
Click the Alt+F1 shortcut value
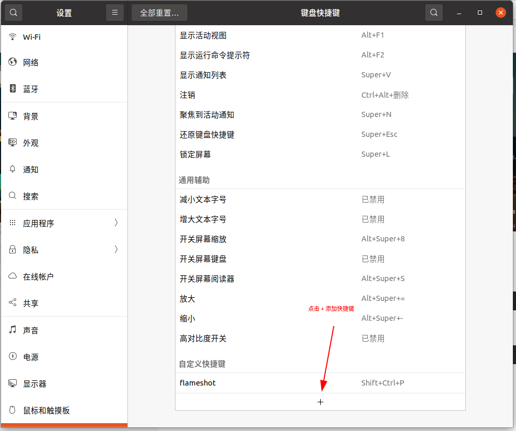(x=372, y=35)
